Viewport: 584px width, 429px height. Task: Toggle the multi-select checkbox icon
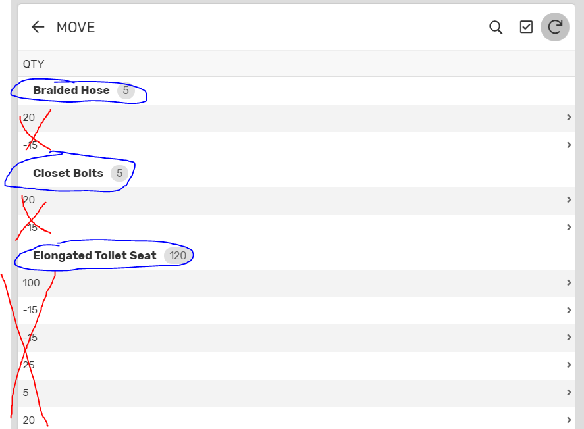tap(526, 27)
